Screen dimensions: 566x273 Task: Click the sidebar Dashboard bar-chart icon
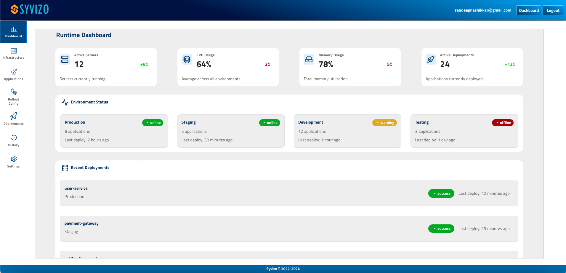[14, 29]
